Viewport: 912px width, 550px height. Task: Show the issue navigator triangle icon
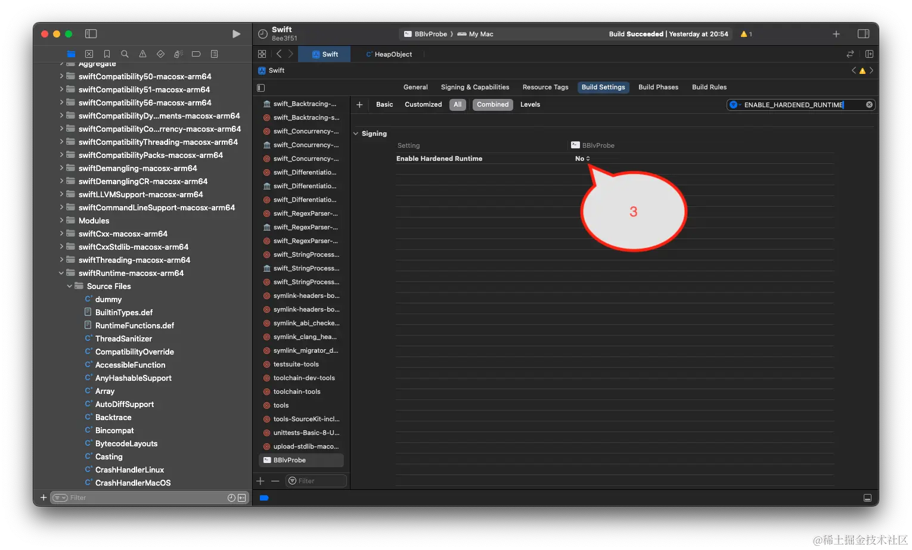[142, 54]
